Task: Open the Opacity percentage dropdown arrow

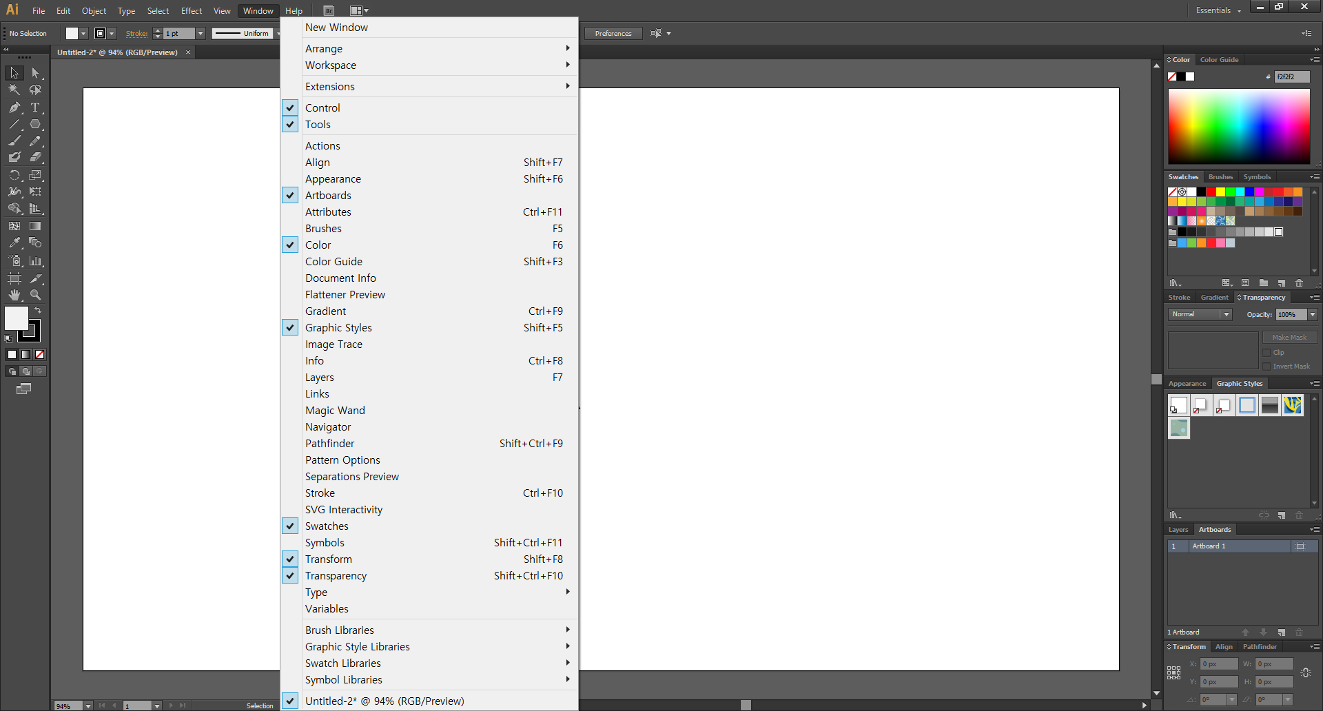Action: (1313, 315)
